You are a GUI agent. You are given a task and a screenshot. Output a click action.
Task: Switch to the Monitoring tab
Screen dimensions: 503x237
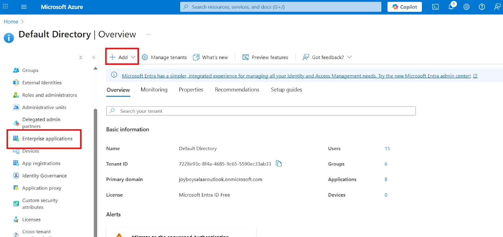click(x=154, y=90)
